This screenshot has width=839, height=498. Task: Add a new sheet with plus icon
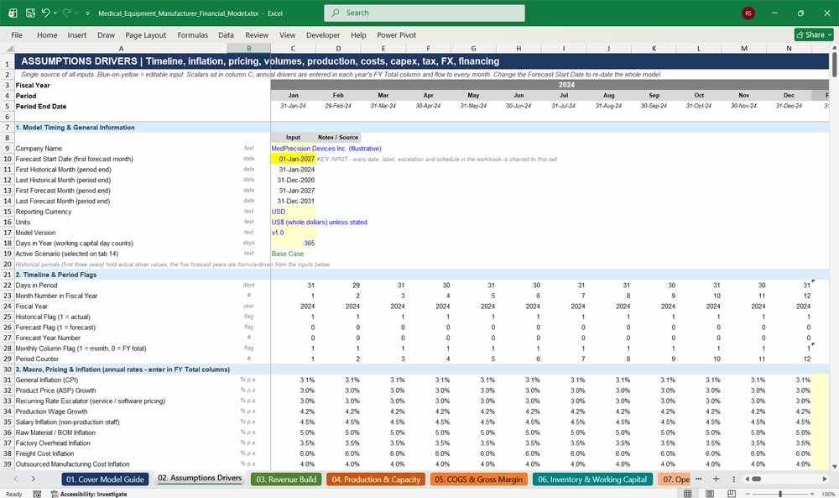pos(716,479)
